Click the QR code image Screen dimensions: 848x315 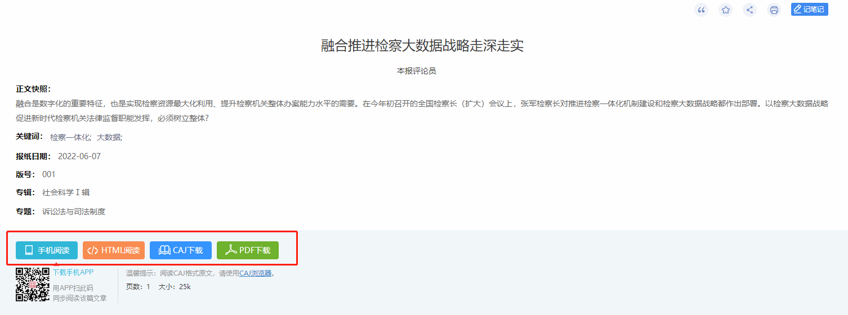tap(33, 285)
